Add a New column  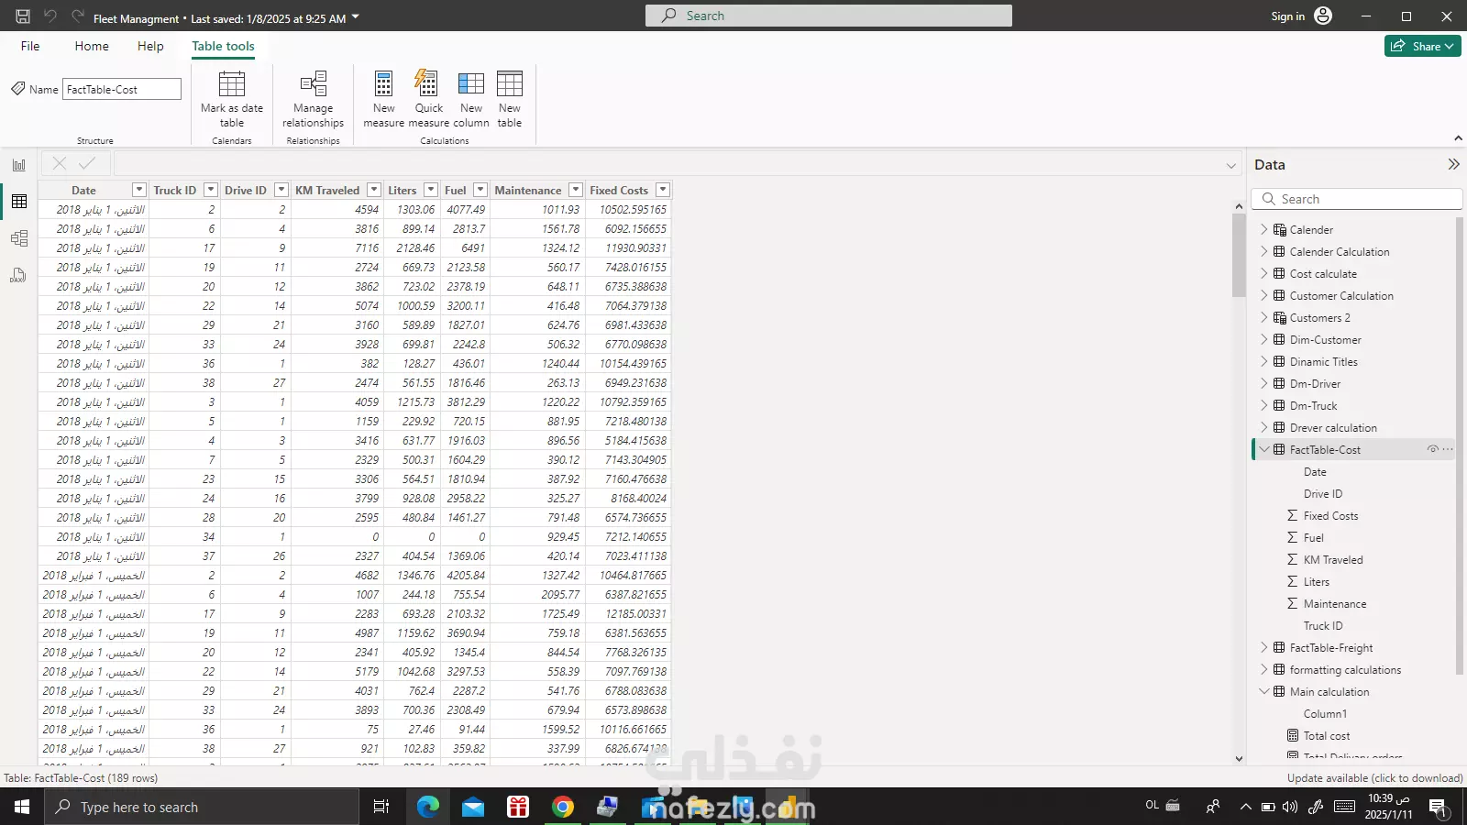[x=471, y=99]
